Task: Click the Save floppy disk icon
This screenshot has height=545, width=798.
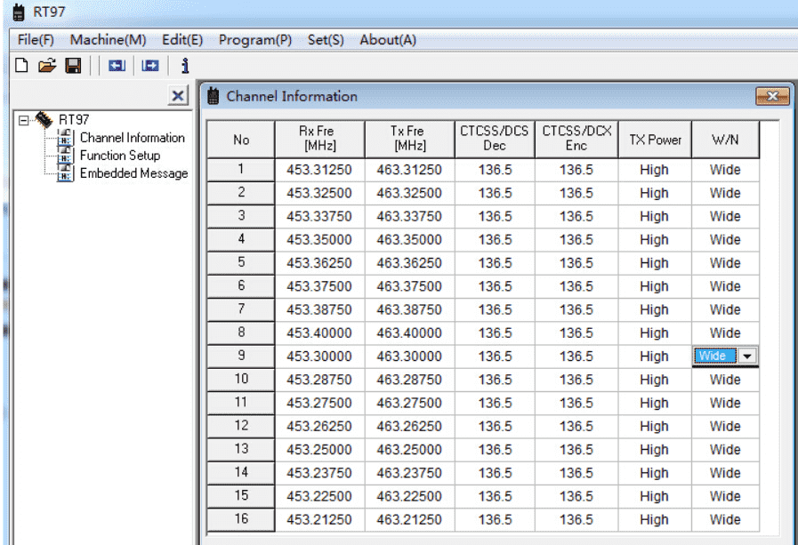Action: point(73,65)
